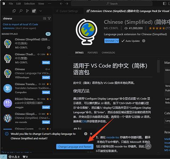Select Chinese (Simplified) extension in the list

(x=27, y=43)
